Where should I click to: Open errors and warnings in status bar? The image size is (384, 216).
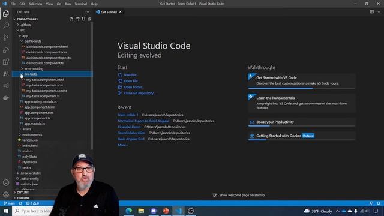tap(32, 203)
